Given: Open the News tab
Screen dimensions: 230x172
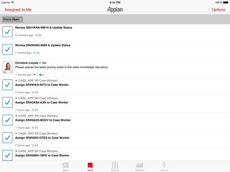Looking at the screenshot, I should pos(66,167).
